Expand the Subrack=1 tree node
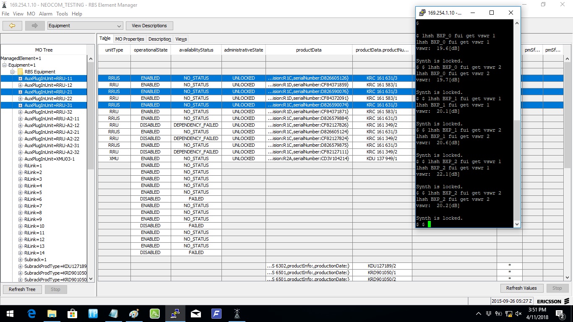The width and height of the screenshot is (573, 322). (20, 260)
